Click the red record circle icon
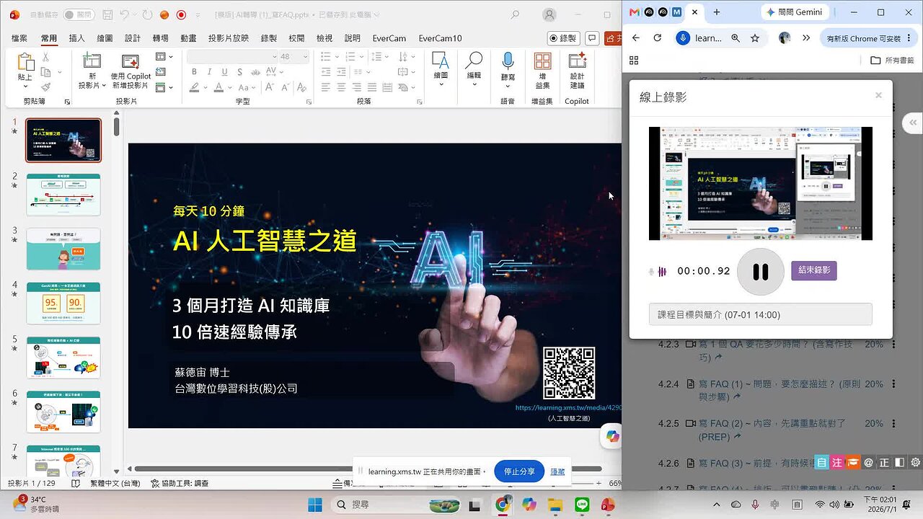 point(181,14)
